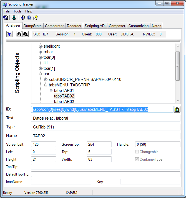Image resolution: width=186 pixels, height=198 pixels.
Task: Click the eye icon in the toolbar
Action: 23,18
